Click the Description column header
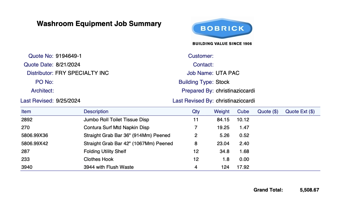This screenshot has width=353, height=210. pyautogui.click(x=96, y=112)
